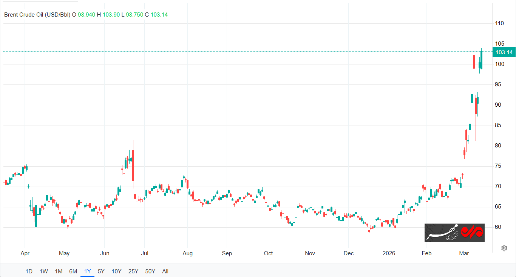Show All available price history
This screenshot has height=279, width=516.
click(165, 271)
